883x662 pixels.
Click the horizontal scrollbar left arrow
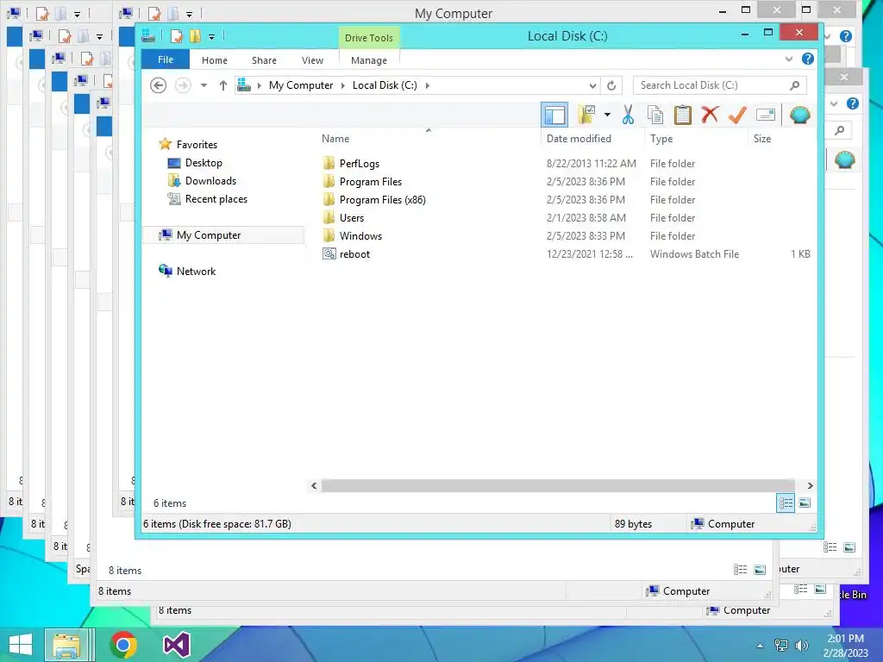pyautogui.click(x=314, y=485)
